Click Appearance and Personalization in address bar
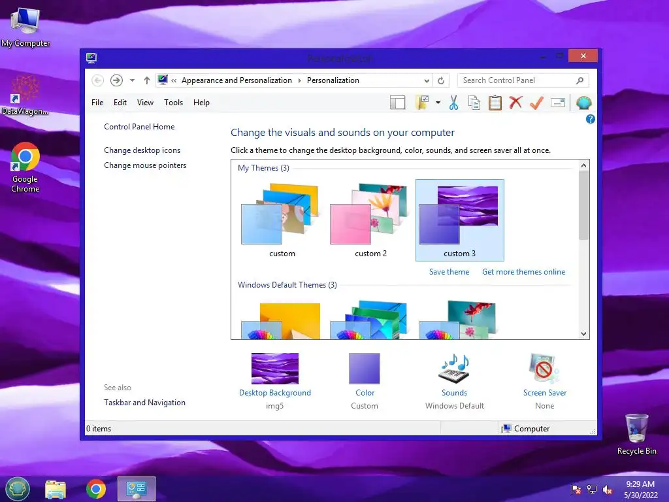This screenshot has width=669, height=502. 237,80
